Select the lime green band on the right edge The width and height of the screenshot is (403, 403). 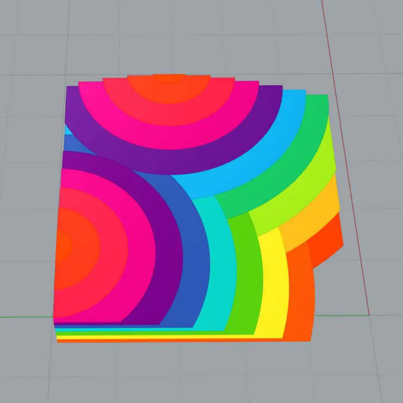tap(317, 186)
